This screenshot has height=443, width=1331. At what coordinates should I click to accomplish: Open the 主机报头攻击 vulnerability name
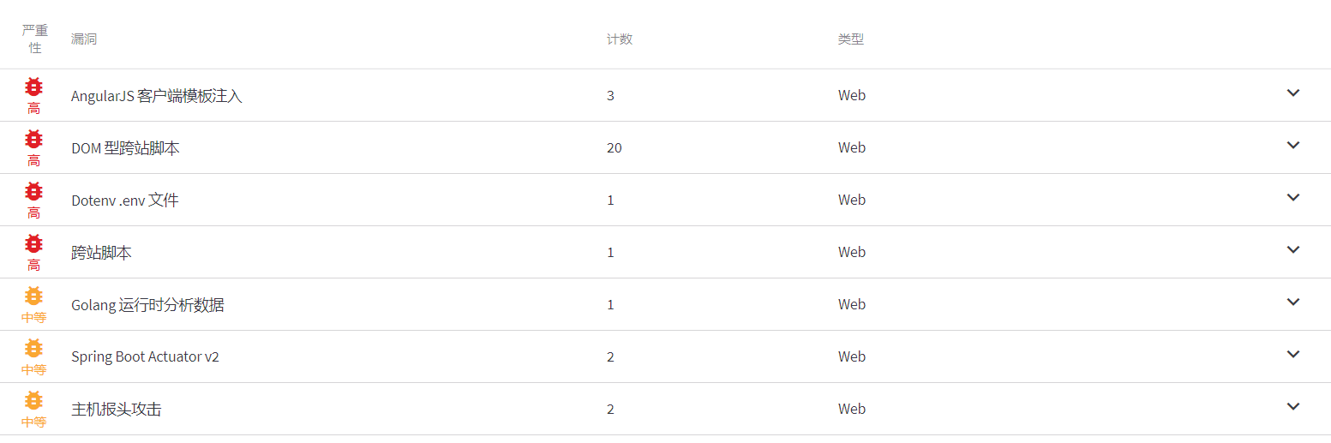pos(117,410)
